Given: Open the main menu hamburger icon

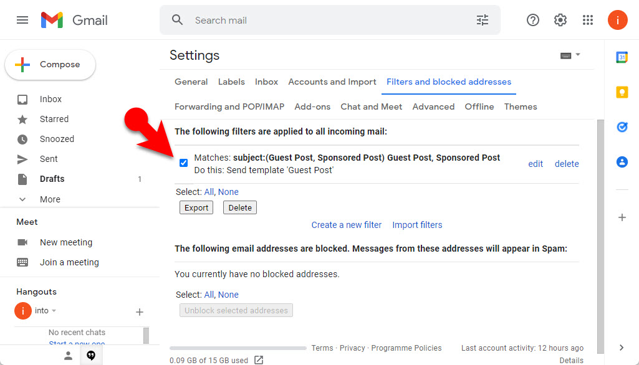Looking at the screenshot, I should [22, 20].
